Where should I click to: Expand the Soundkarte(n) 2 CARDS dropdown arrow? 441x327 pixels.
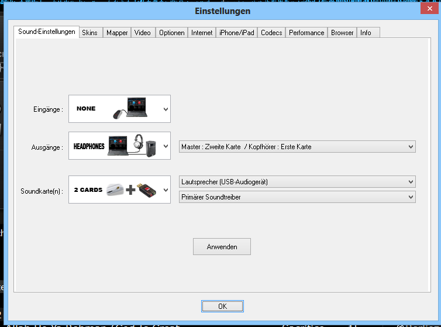click(166, 190)
